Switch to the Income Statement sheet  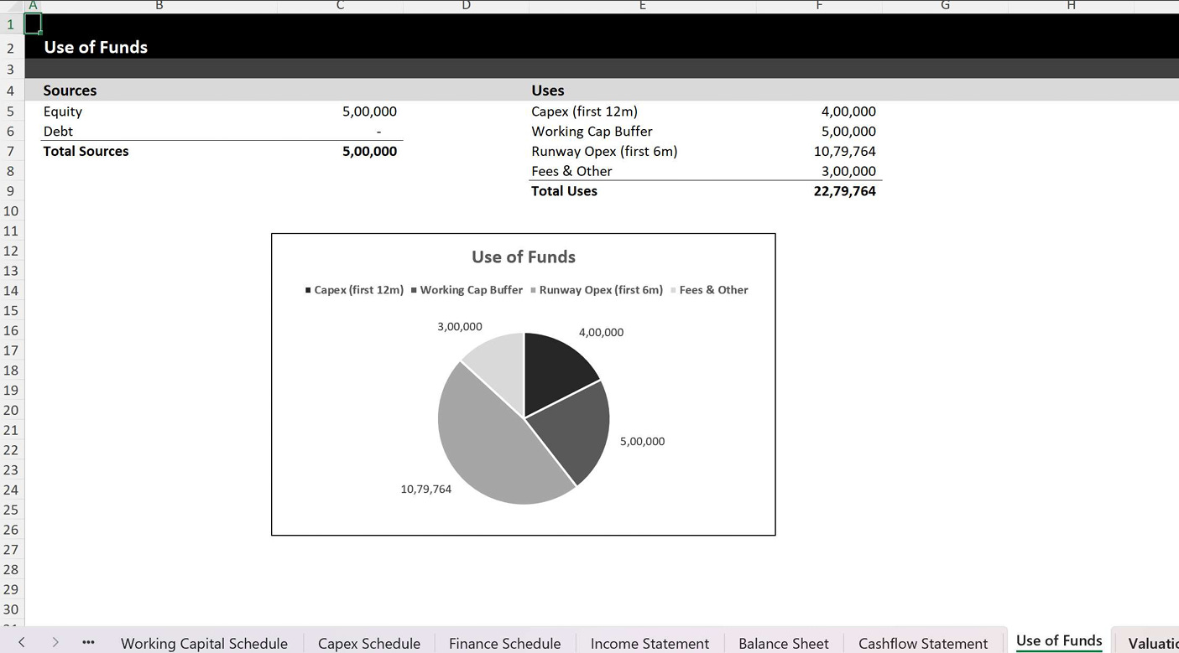pos(649,643)
